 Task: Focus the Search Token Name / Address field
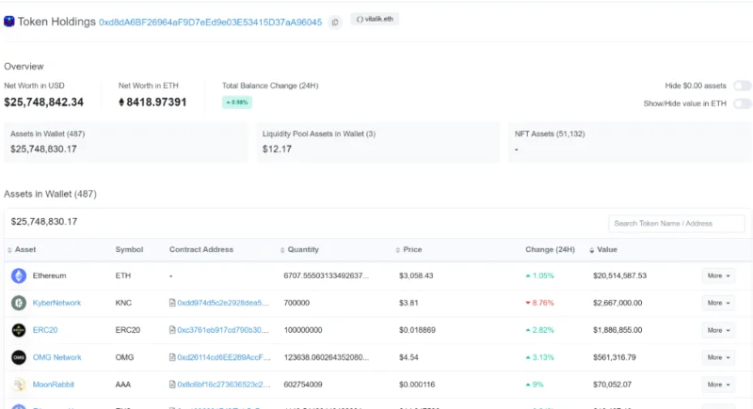tap(677, 224)
